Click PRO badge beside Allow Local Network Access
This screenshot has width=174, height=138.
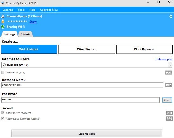170,118
